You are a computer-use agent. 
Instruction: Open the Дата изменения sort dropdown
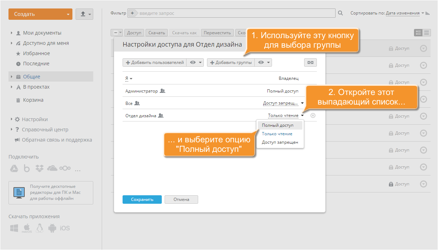pos(405,13)
